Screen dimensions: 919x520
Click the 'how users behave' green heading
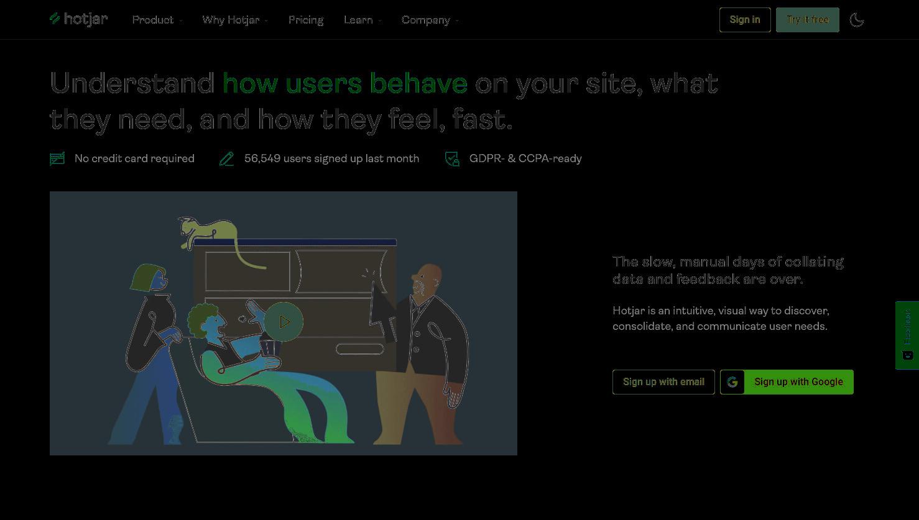click(344, 83)
